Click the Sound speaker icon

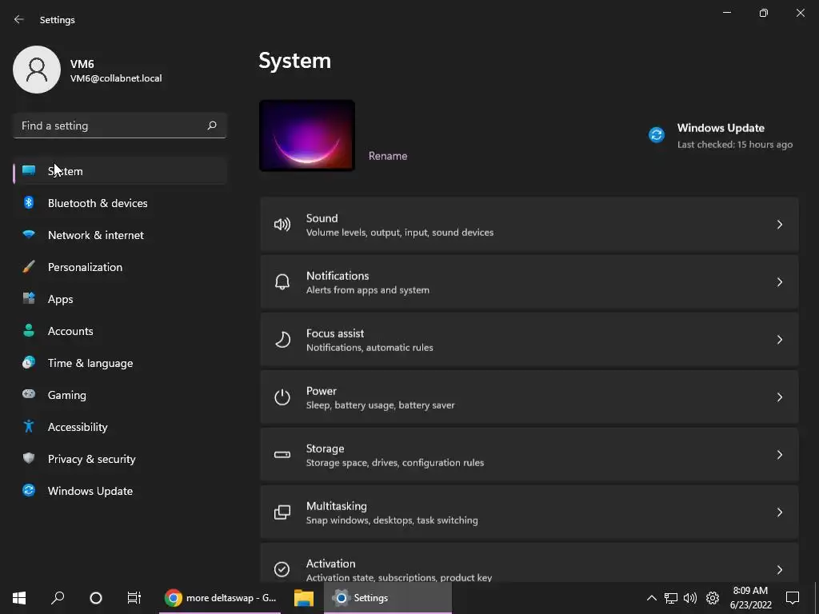[282, 225]
